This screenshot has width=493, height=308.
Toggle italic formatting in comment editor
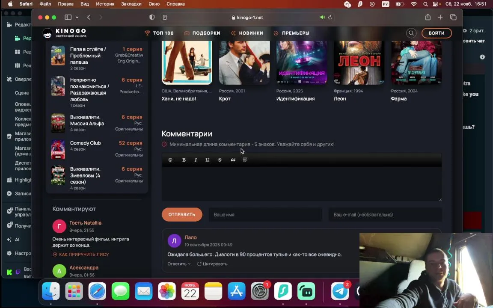coord(196,160)
